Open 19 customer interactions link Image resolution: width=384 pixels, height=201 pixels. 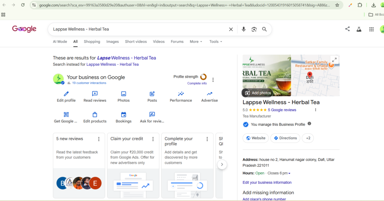[x=89, y=83]
